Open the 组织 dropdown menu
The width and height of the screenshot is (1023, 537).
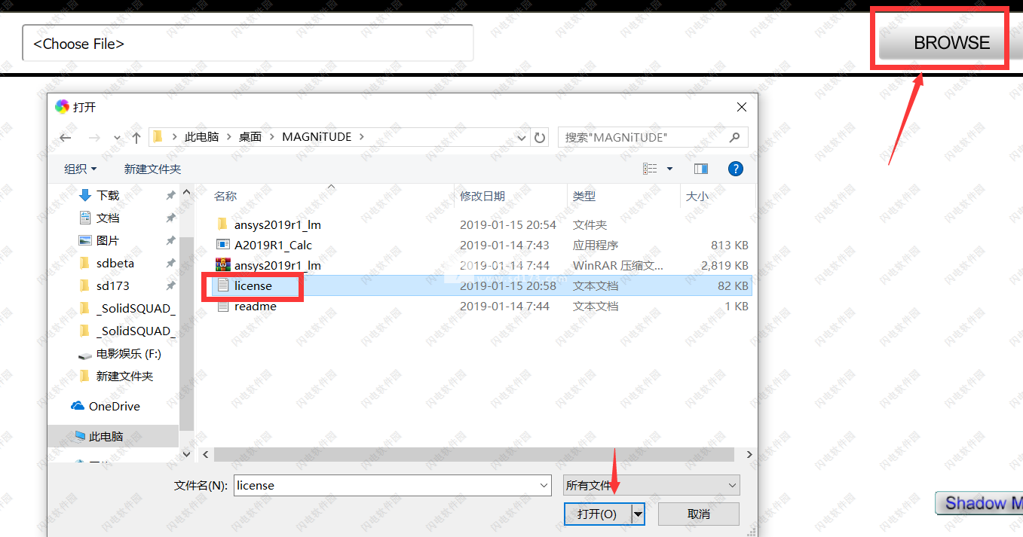81,169
